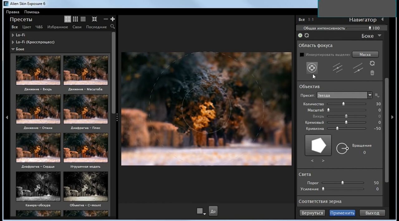Reset focus regions with refresh icon

click(372, 63)
